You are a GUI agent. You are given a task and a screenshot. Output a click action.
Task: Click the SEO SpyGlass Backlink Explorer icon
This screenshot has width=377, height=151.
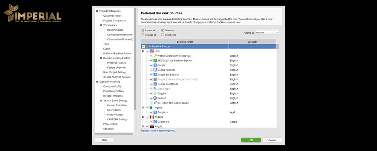(155, 60)
